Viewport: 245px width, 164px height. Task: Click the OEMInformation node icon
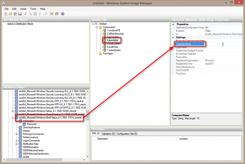(20, 147)
